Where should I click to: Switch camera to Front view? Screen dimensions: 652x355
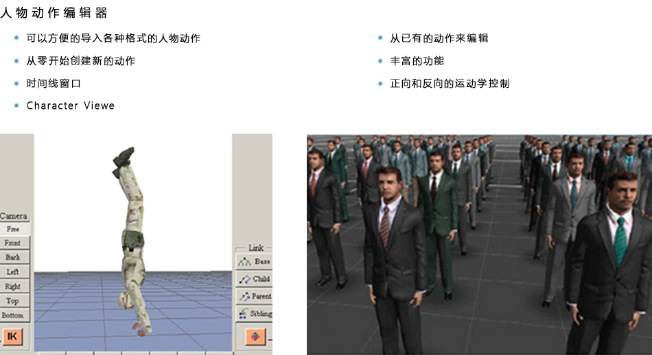(x=14, y=243)
